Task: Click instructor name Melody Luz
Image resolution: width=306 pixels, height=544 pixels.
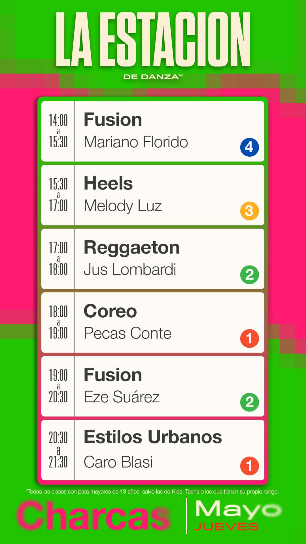Action: 123,206
